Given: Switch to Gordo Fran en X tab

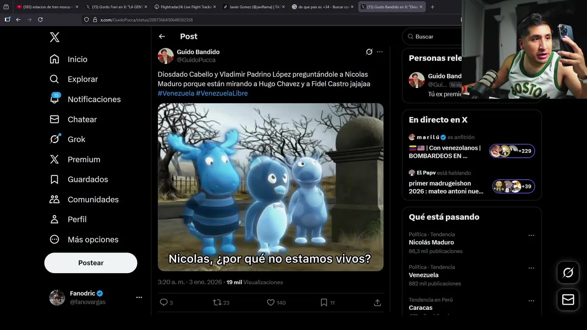Looking at the screenshot, I should point(116,7).
